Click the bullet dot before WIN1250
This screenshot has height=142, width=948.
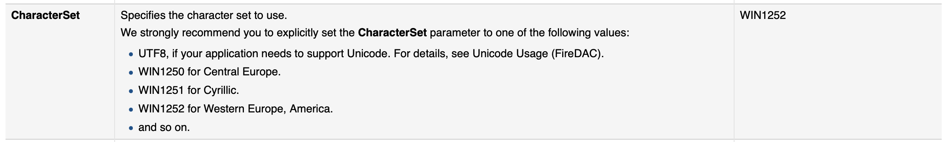[x=131, y=73]
